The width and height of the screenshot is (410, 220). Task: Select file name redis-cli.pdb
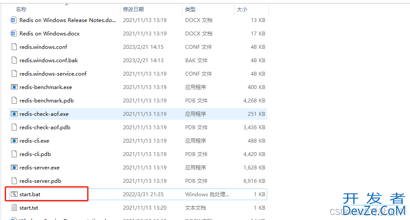[35, 154]
